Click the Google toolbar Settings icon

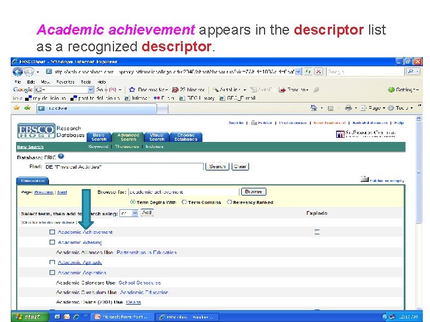tap(391, 89)
